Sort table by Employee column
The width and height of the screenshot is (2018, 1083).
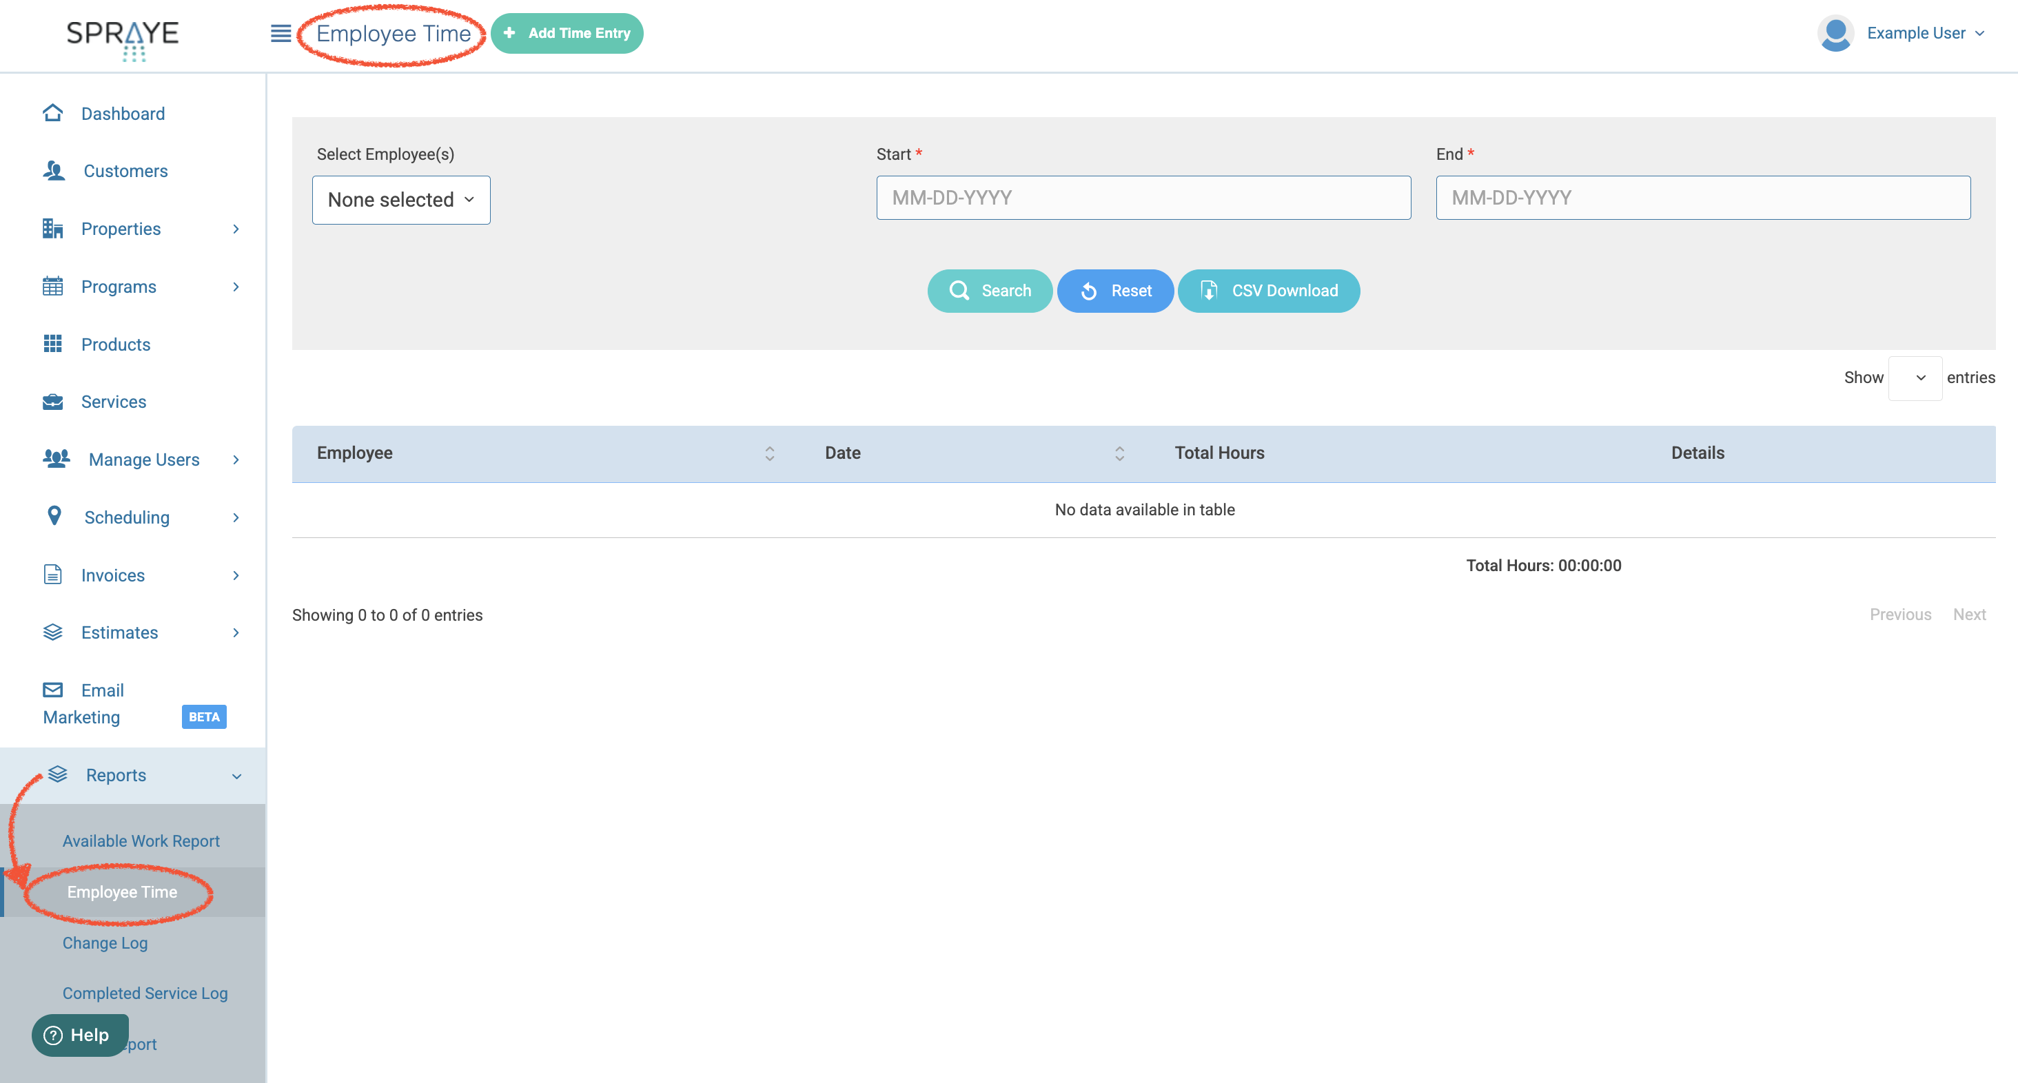pyautogui.click(x=769, y=453)
